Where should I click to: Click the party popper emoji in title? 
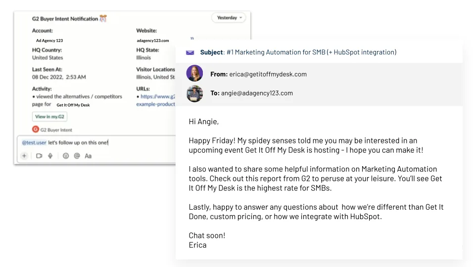pyautogui.click(x=103, y=18)
